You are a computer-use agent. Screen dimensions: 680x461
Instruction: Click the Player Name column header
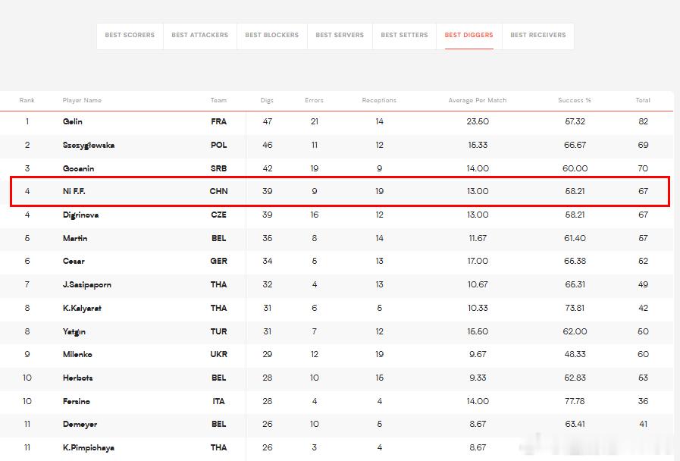click(82, 100)
